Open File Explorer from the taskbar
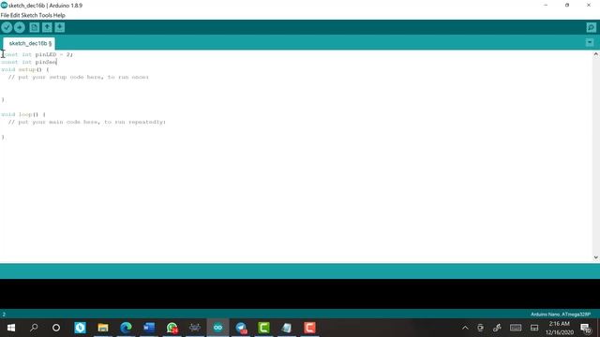 (103, 328)
